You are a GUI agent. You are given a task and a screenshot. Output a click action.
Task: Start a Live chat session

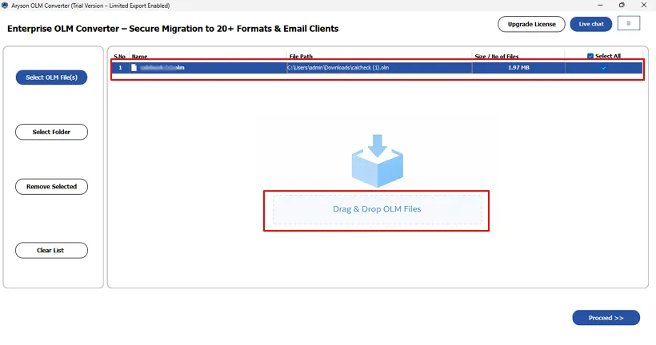[x=590, y=24]
